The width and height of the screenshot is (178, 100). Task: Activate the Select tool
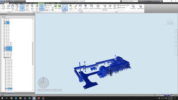coord(22,7)
